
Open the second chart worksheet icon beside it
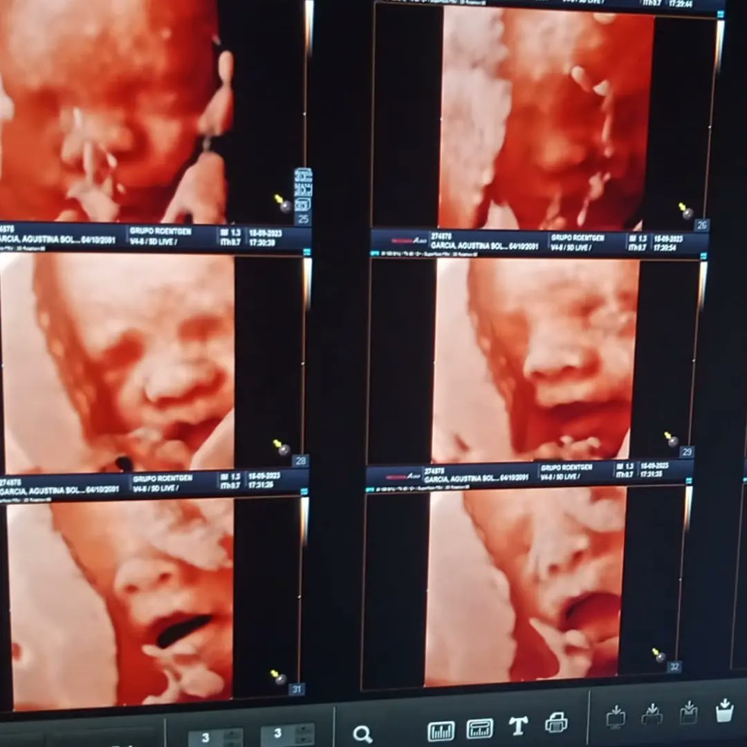point(480,728)
